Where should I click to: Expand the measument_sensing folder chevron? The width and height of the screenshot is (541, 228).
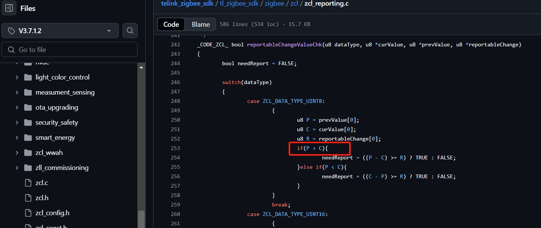coord(17,92)
